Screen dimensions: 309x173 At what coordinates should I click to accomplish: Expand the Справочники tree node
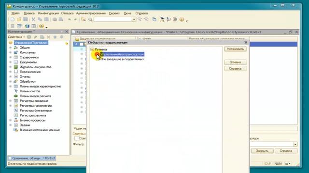pyautogui.click(x=11, y=57)
